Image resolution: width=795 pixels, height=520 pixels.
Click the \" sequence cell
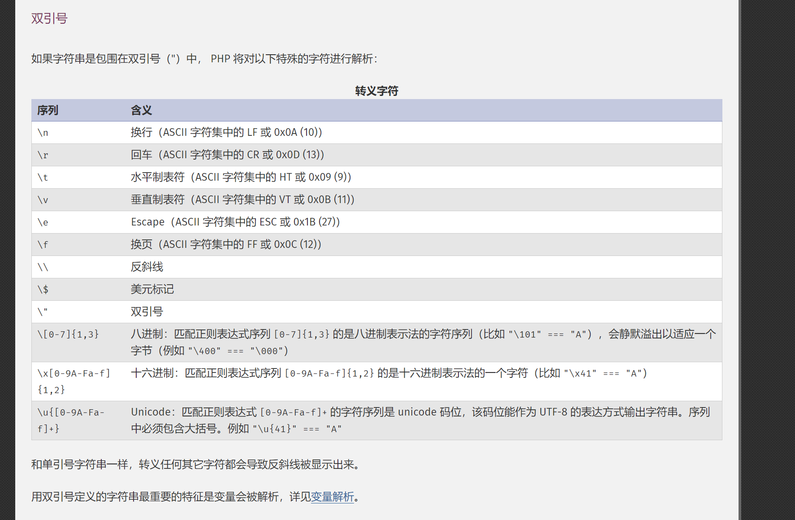pyautogui.click(x=43, y=312)
